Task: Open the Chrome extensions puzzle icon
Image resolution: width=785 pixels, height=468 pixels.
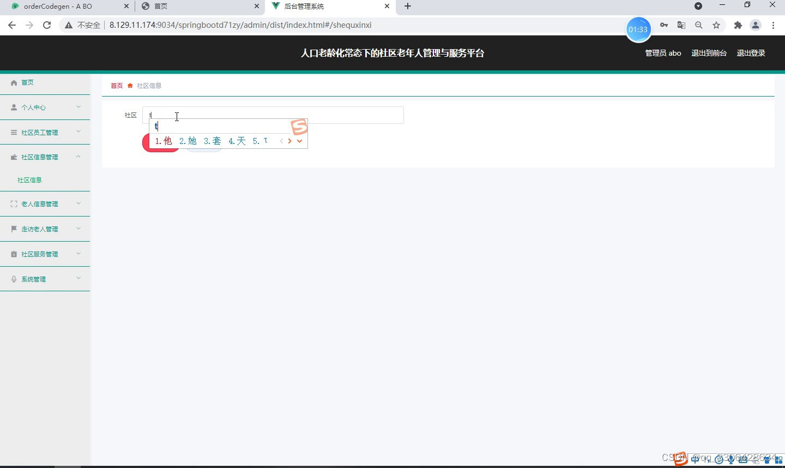Action: [738, 25]
